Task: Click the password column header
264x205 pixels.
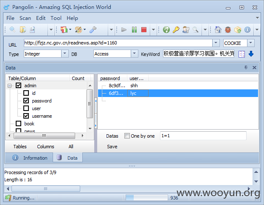Action: coord(112,78)
